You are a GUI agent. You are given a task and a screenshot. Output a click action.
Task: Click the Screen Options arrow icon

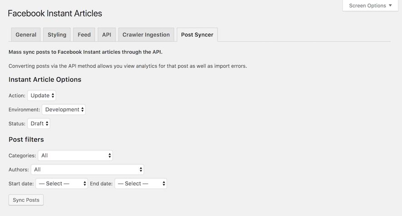click(x=390, y=5)
